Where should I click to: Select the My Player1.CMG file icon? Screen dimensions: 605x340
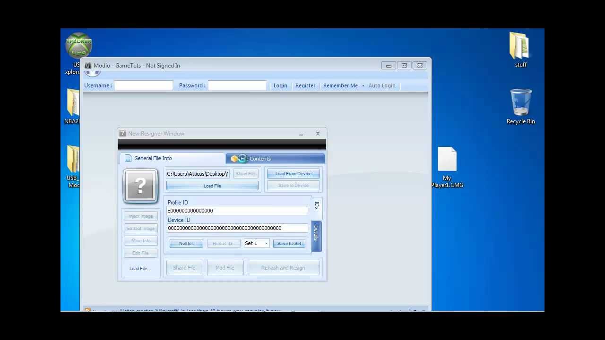[x=447, y=159]
